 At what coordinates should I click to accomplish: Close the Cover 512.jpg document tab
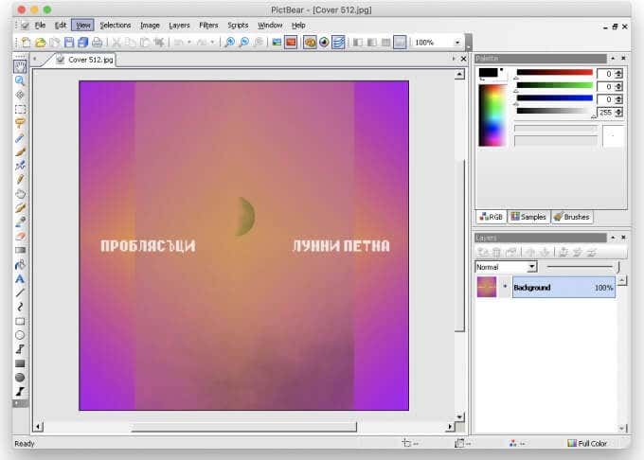pyautogui.click(x=463, y=59)
